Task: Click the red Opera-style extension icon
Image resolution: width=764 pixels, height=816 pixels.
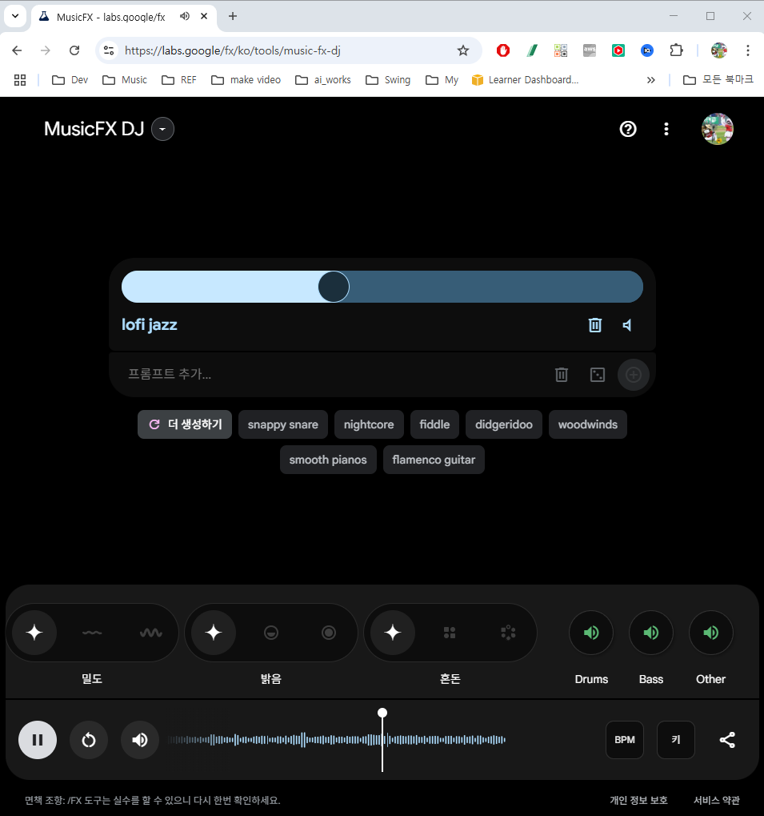Action: click(503, 50)
